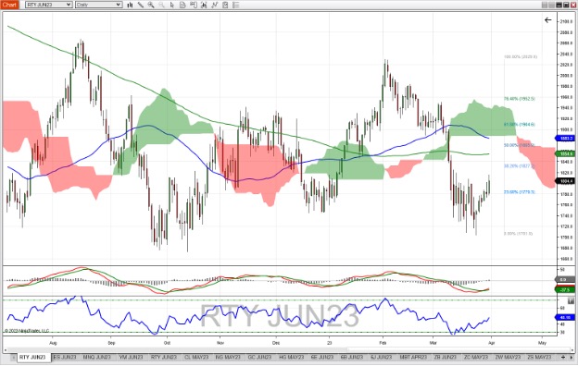This screenshot has height=366, width=578.
Task: Click the Oct date label on time axis
Action: tap(167, 343)
